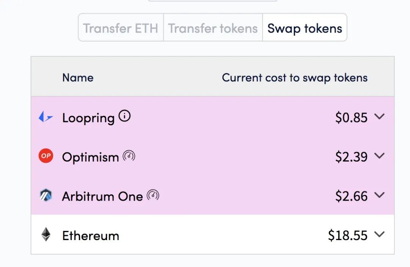
Task: Switch to the Transfer ETH tab
Action: point(121,27)
